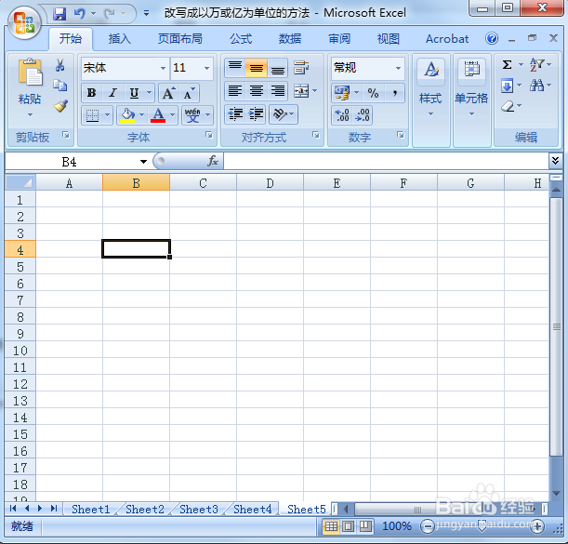Increase font size with the large A
Image resolution: width=568 pixels, height=544 pixels.
coord(168,93)
